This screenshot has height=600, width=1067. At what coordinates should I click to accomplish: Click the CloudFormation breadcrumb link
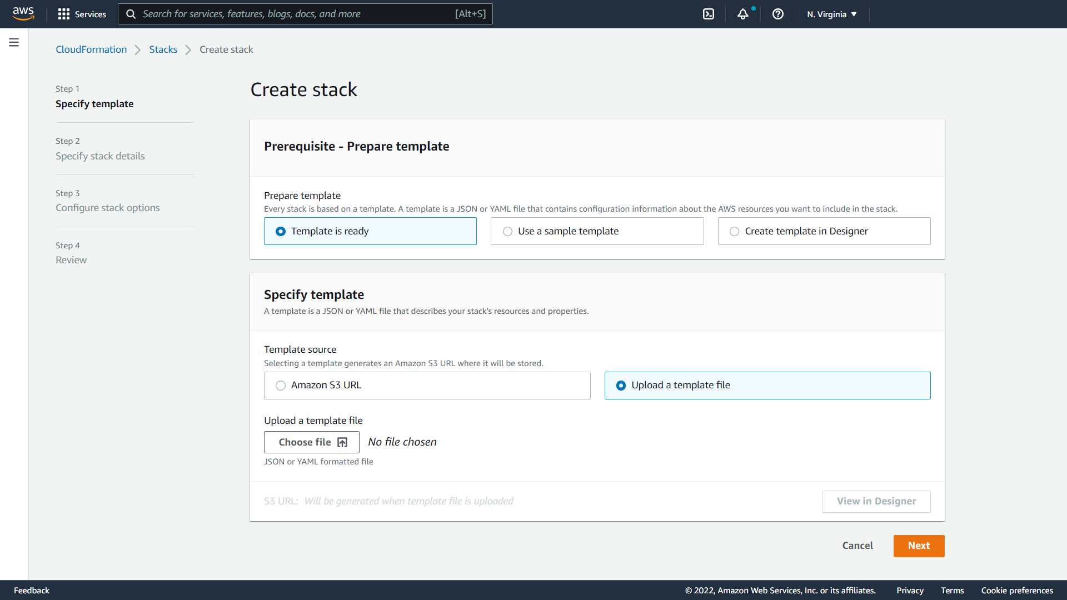point(91,49)
